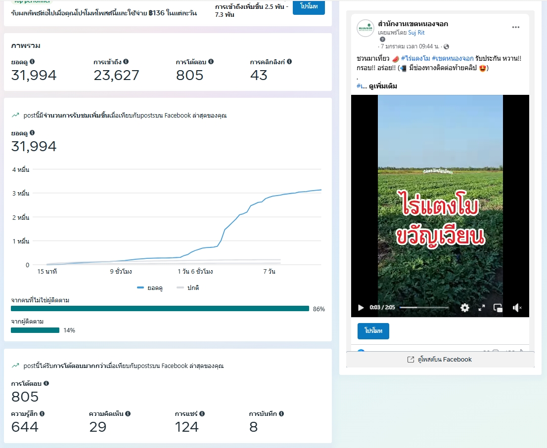The height and width of the screenshot is (448, 547).
Task: Open page name สำนักงานเขตหนองจอก
Action: click(x=413, y=24)
